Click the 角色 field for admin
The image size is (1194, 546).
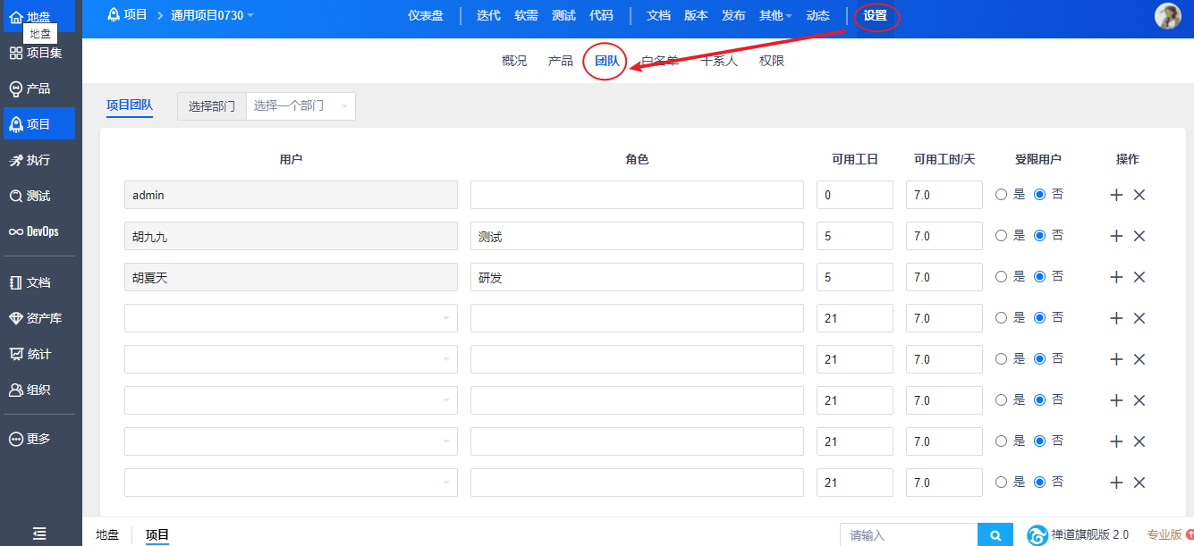tap(637, 195)
